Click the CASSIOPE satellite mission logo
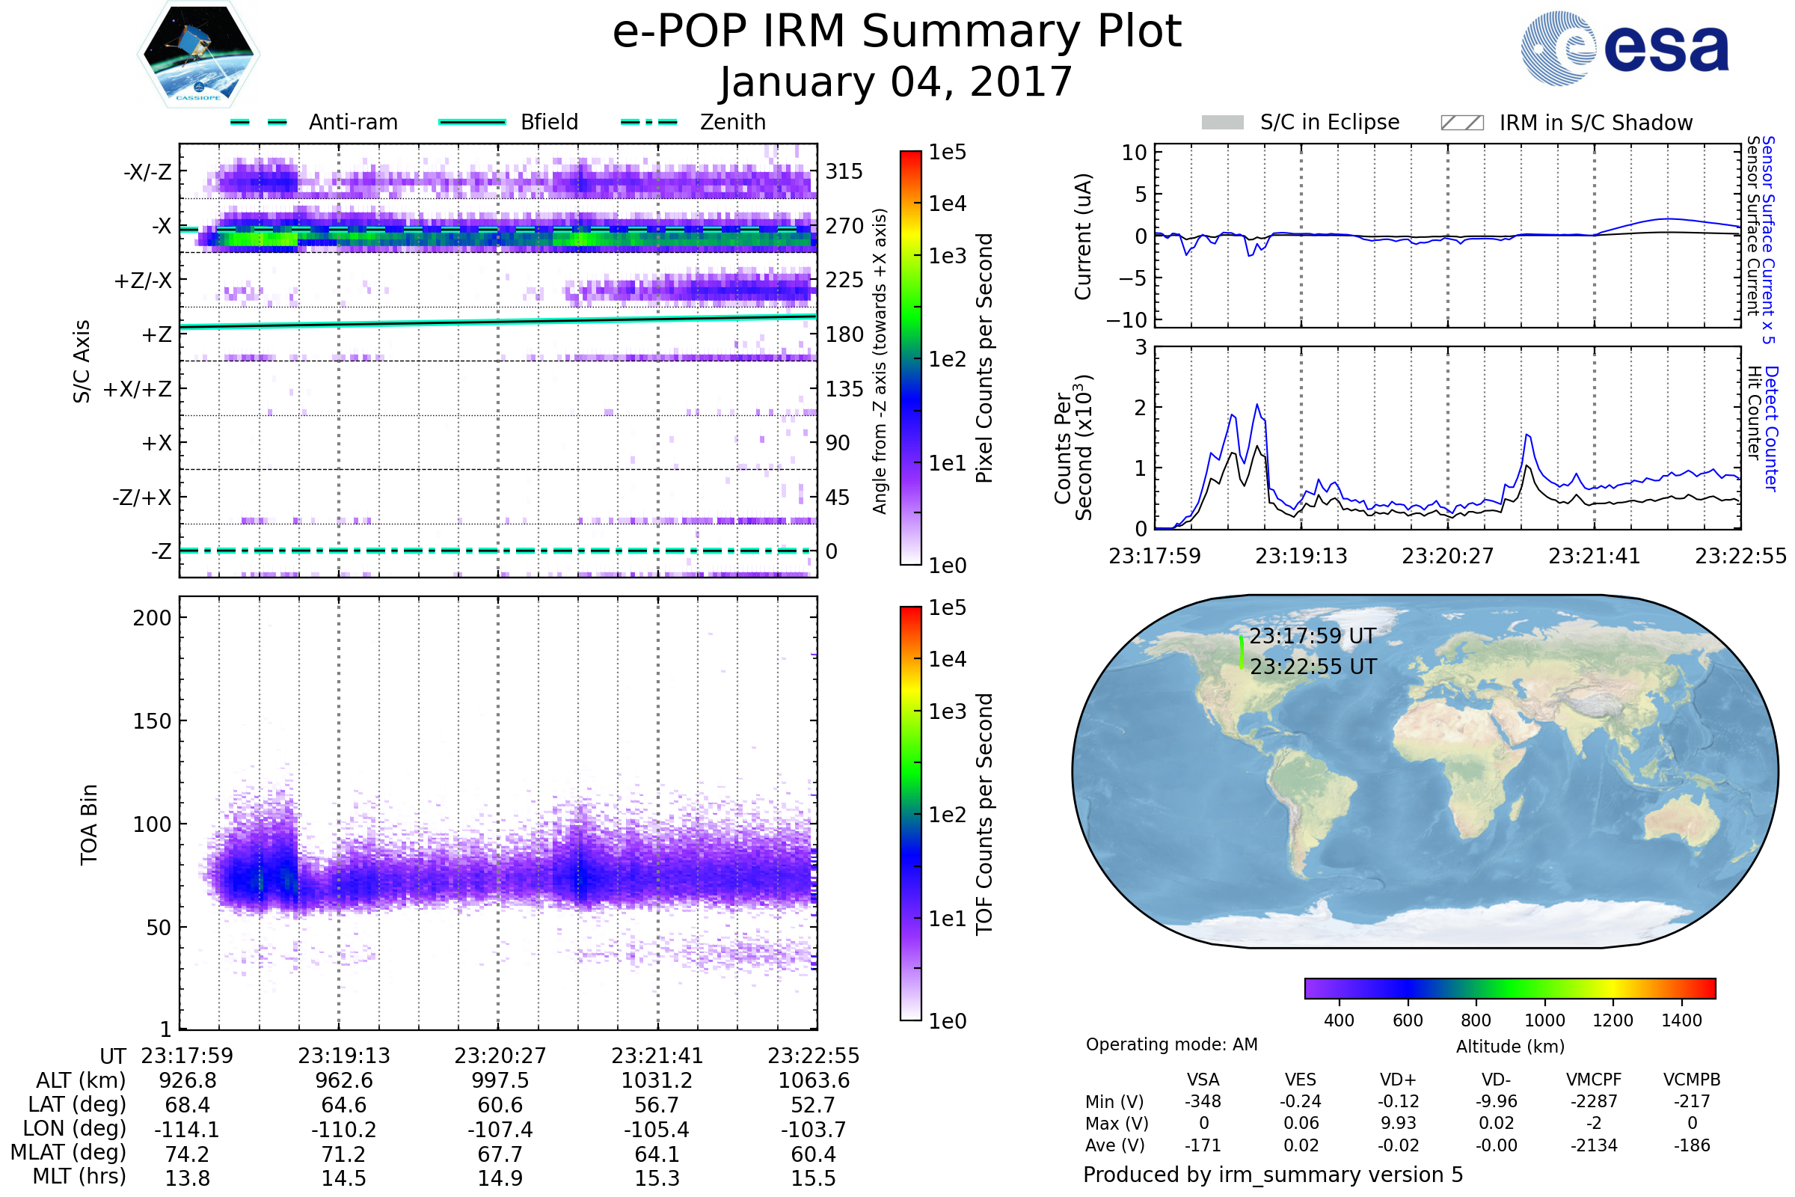 [x=198, y=55]
